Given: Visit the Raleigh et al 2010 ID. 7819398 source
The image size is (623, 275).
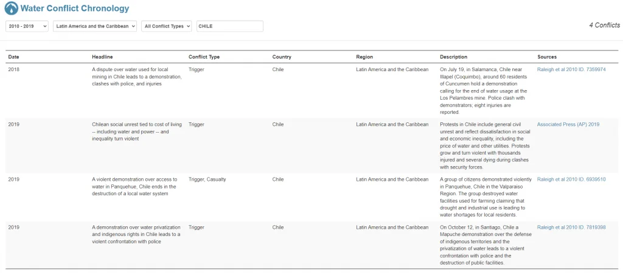Looking at the screenshot, I should [x=571, y=228].
